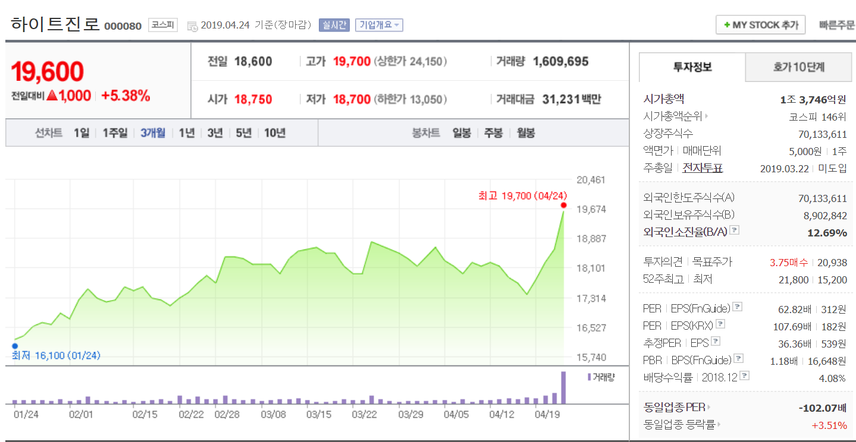Expand the 동일업종 등락률 arrow
This screenshot has width=856, height=442.
coord(719,425)
